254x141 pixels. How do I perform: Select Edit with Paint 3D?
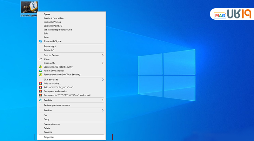53,26
